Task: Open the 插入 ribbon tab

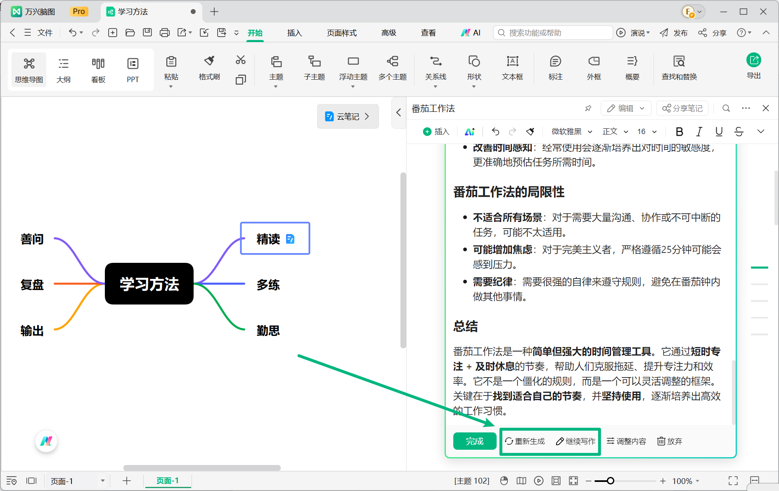Action: coord(294,33)
